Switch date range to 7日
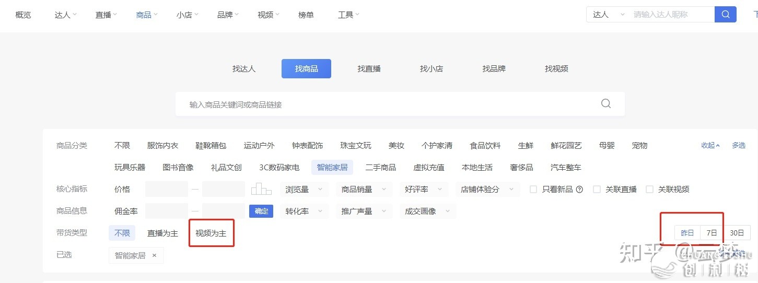 click(712, 233)
